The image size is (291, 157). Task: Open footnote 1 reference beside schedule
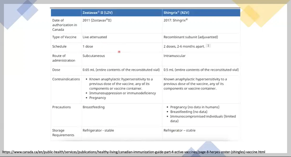(x=208, y=46)
